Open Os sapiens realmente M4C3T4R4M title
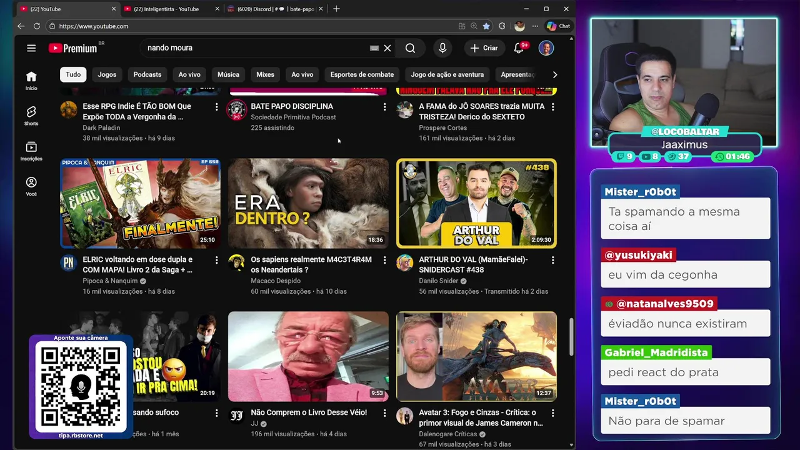Image resolution: width=800 pixels, height=450 pixels. [311, 264]
